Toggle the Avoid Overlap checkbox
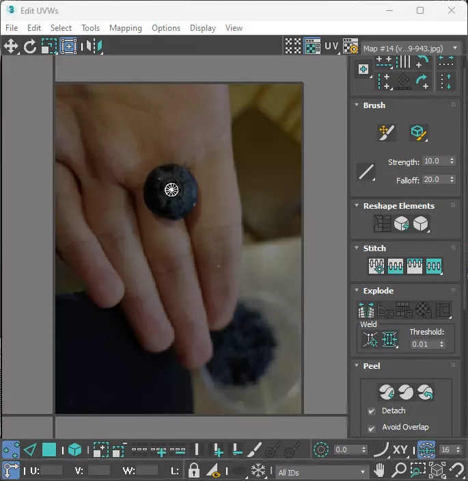 (x=372, y=428)
